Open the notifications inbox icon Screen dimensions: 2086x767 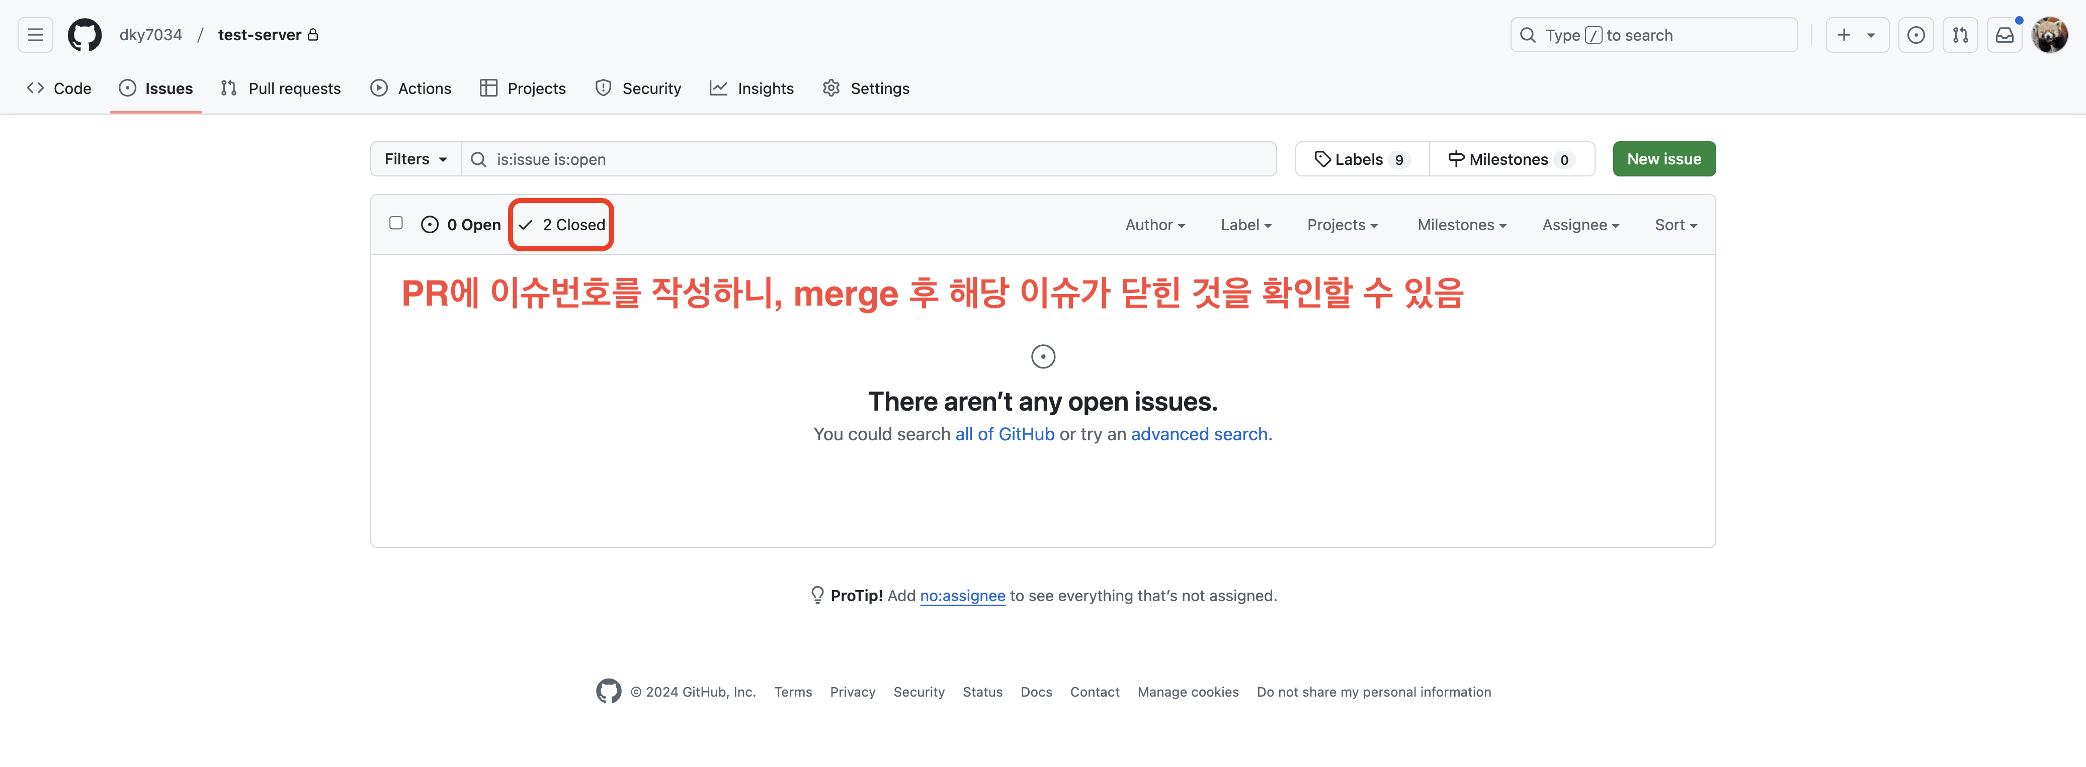click(2004, 35)
